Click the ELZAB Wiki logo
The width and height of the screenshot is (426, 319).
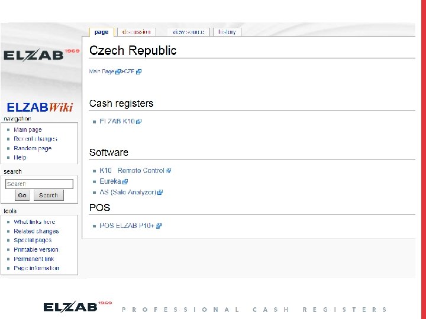[40, 107]
